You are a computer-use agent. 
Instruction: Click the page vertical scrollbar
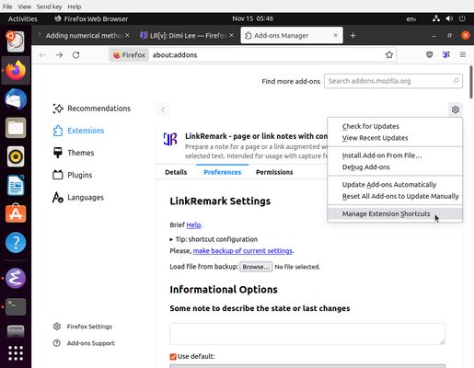[471, 82]
